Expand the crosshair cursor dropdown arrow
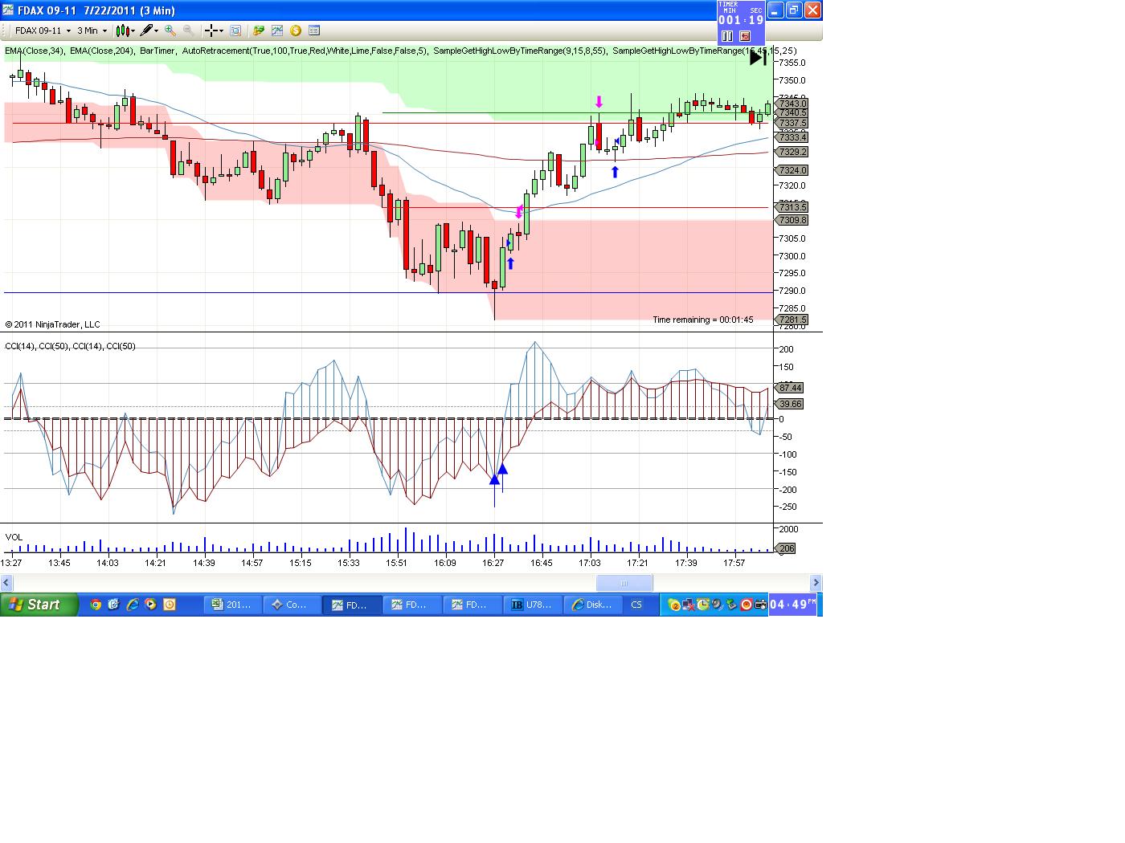The height and width of the screenshot is (843, 1125). (222, 31)
